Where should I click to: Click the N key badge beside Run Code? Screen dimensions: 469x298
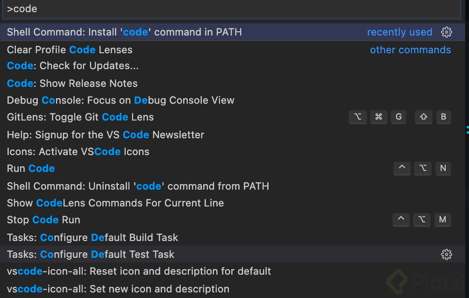443,169
